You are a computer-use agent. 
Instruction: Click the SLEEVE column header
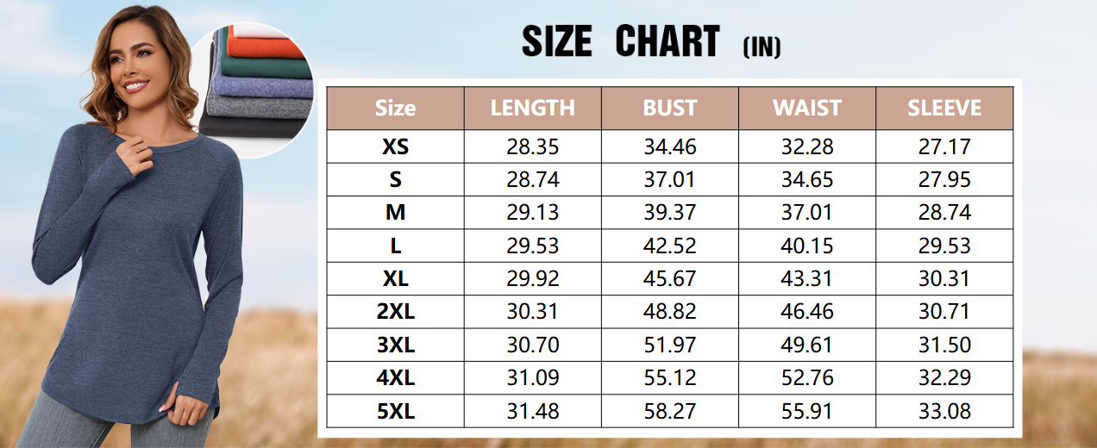click(944, 108)
